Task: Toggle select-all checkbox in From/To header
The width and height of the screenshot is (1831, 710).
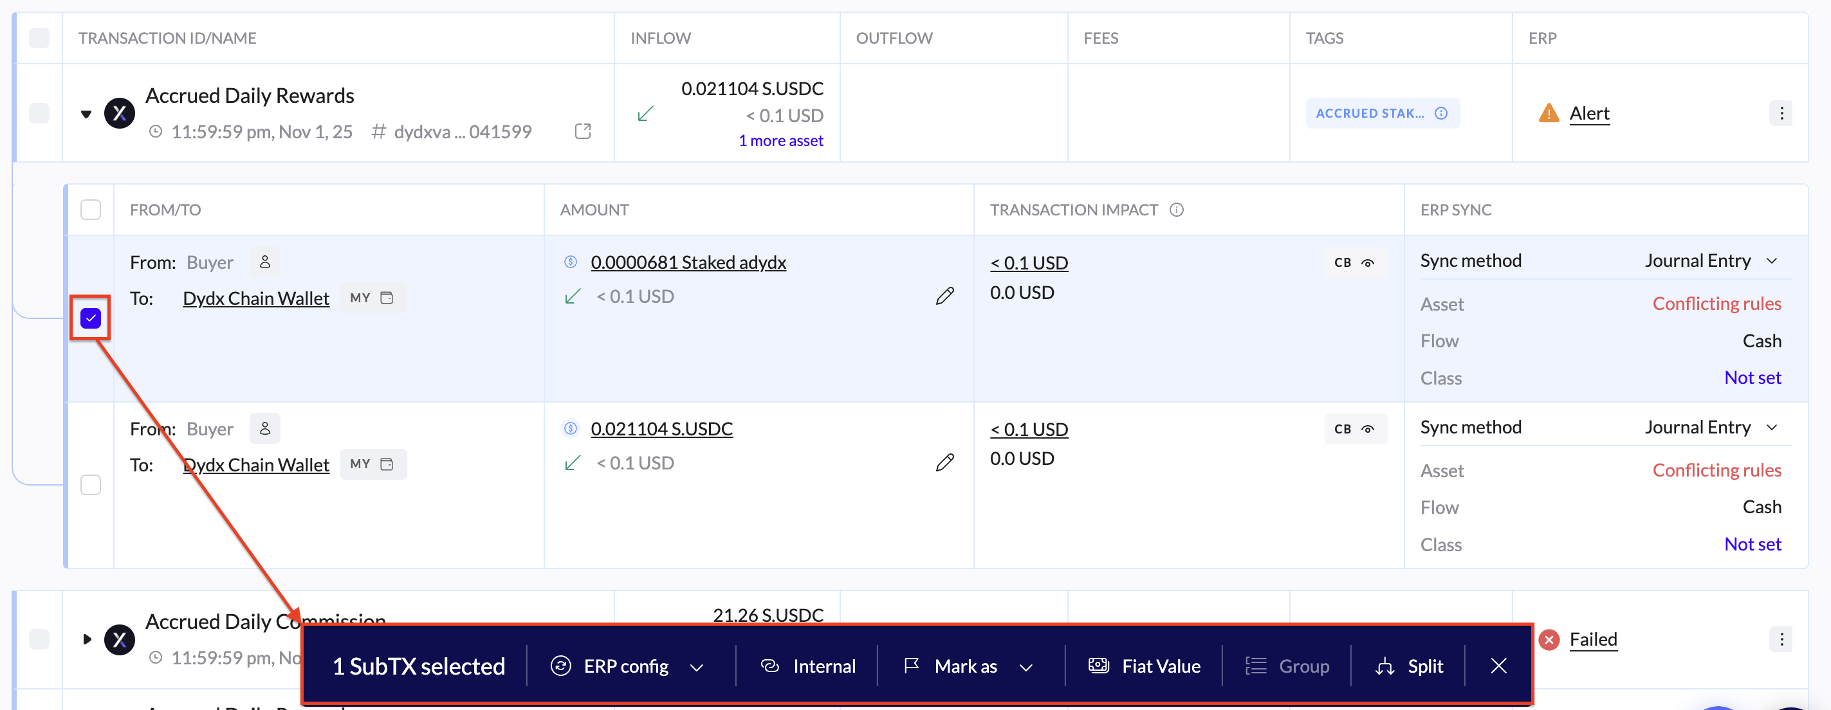Action: tap(91, 210)
